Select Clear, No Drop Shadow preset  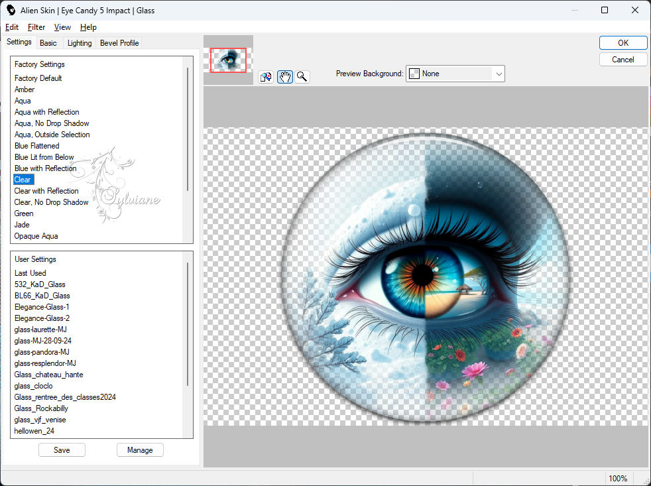tap(51, 202)
